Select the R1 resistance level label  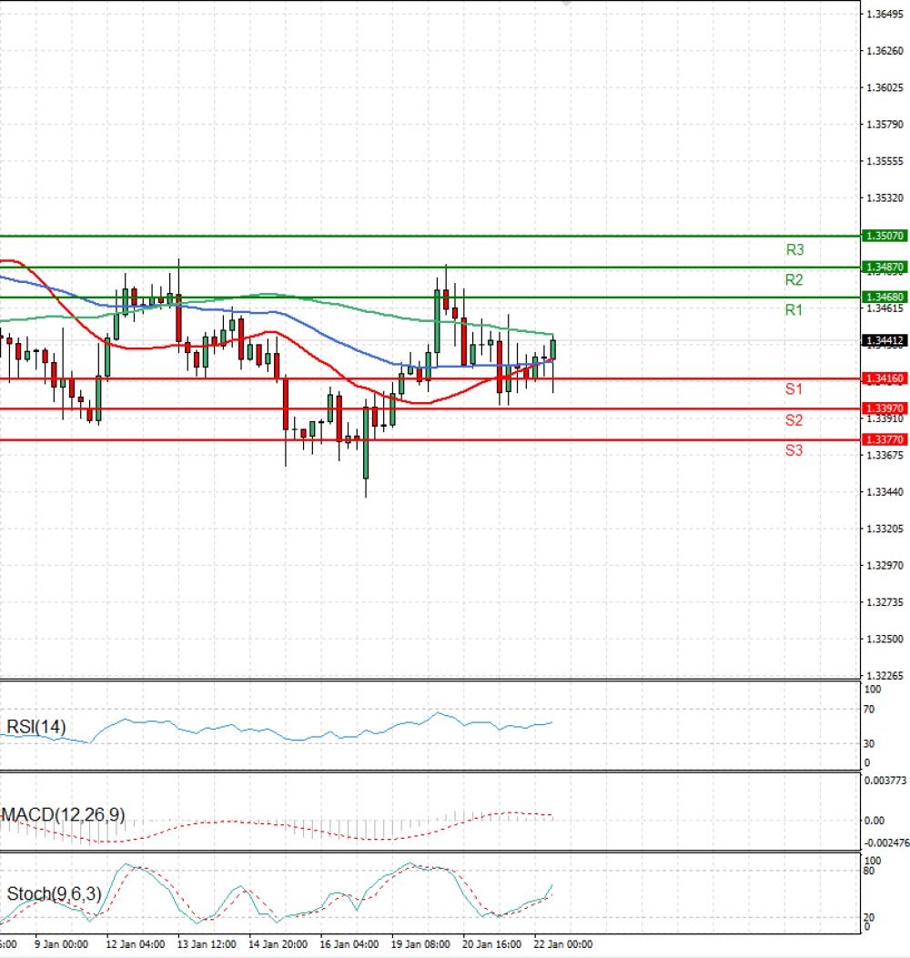[793, 310]
